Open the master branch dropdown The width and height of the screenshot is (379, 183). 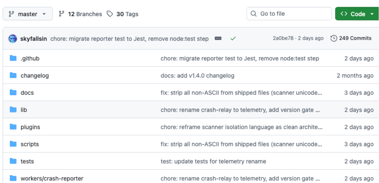pos(28,14)
